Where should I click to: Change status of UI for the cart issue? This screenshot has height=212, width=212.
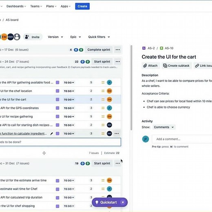[69, 99]
